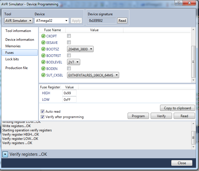Viewport: 199px width, 171px height.
Task: Click the log output scrollbar thumb
Action: [x=193, y=138]
